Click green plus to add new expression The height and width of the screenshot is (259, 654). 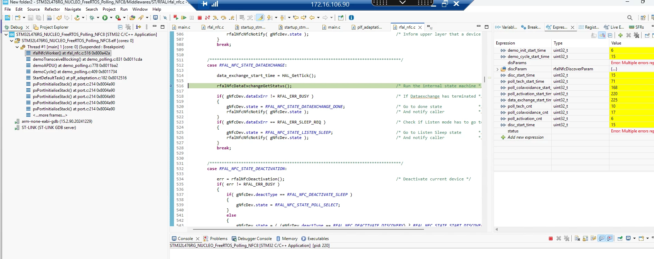[x=620, y=35]
